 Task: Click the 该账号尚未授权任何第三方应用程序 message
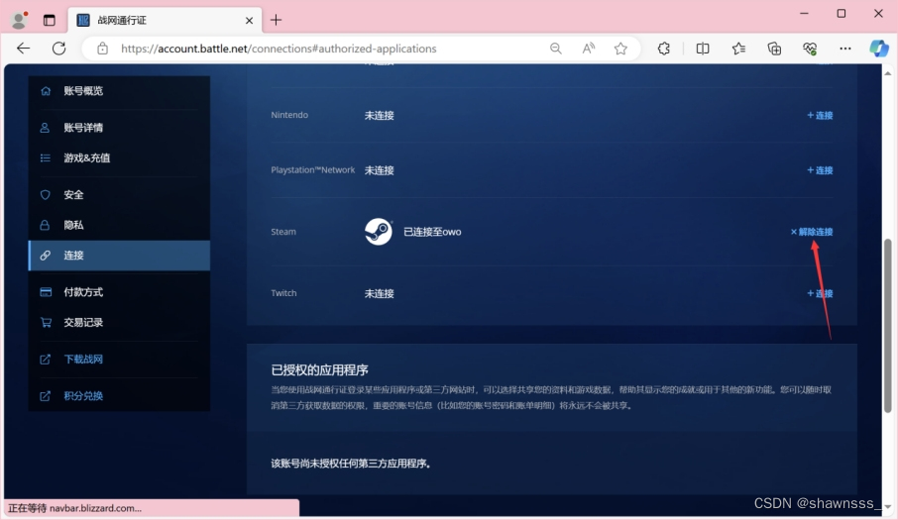click(x=351, y=464)
